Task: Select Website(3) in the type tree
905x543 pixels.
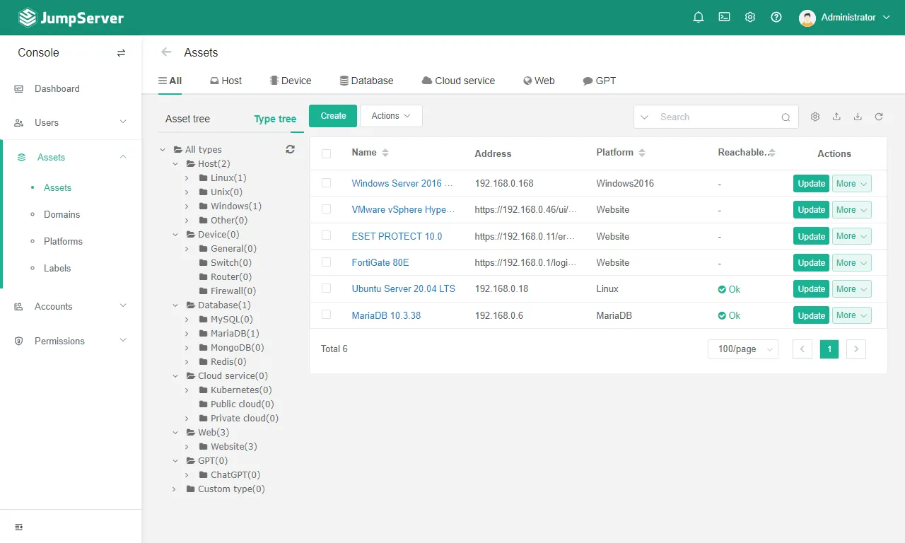Action: [x=233, y=447]
